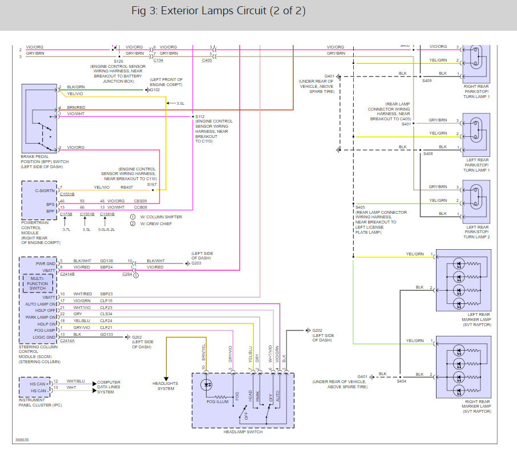The height and width of the screenshot is (451, 517).
Task: Click the RE407 circuit code
Action: [127, 187]
